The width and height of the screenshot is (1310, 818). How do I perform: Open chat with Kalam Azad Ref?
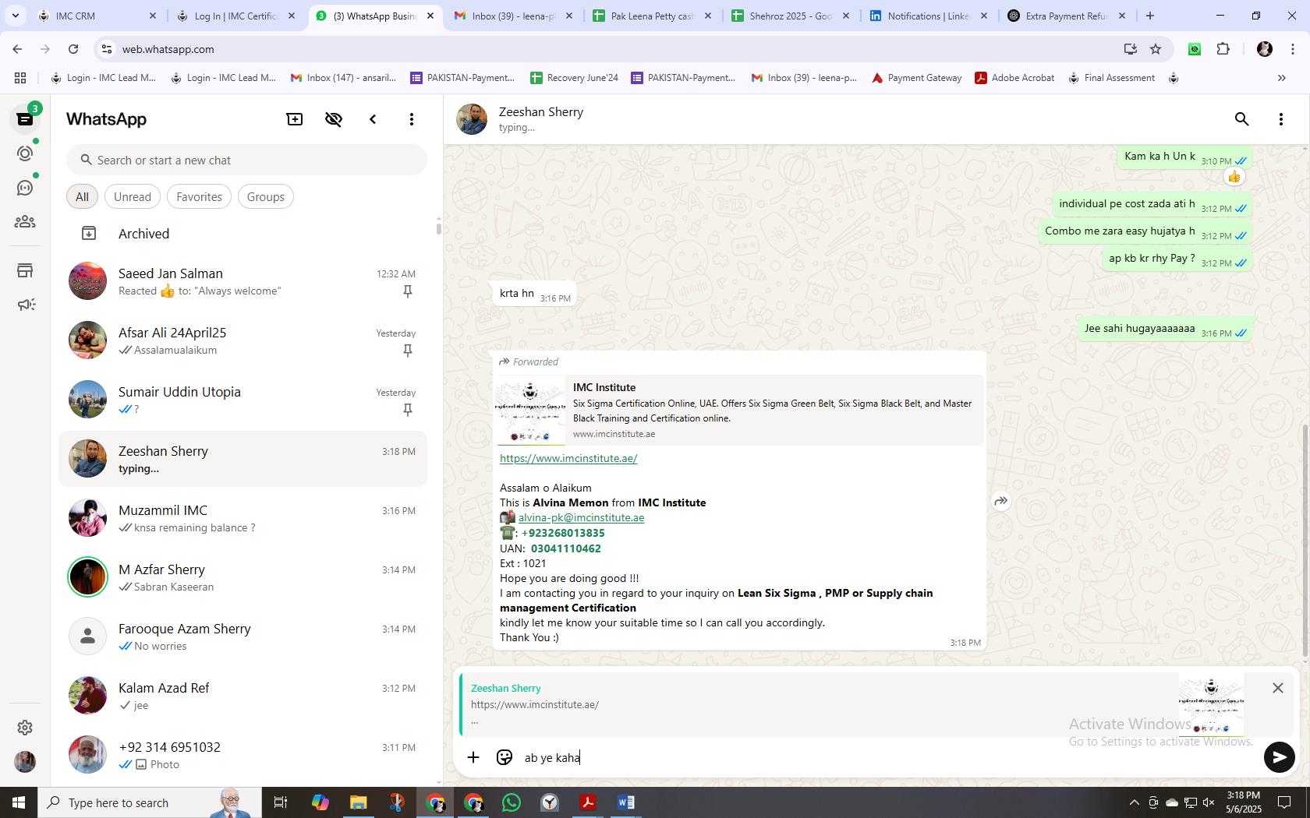(x=243, y=696)
